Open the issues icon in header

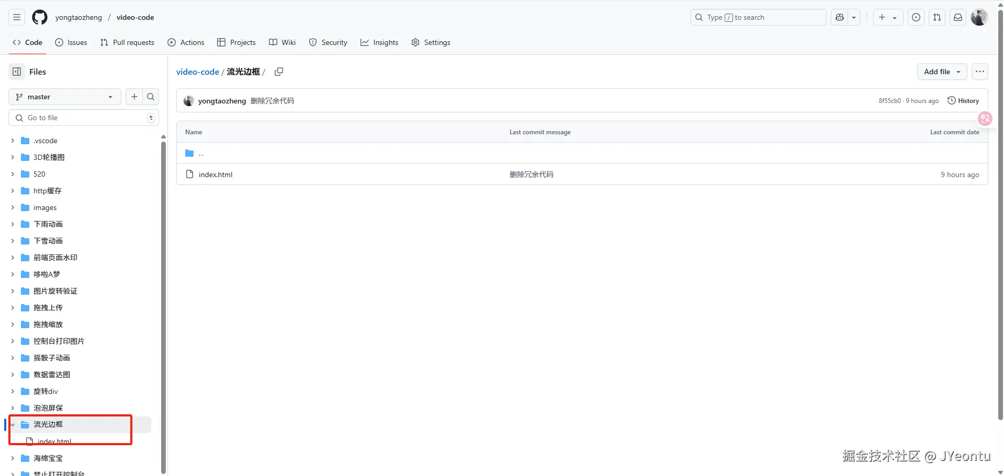(x=916, y=17)
